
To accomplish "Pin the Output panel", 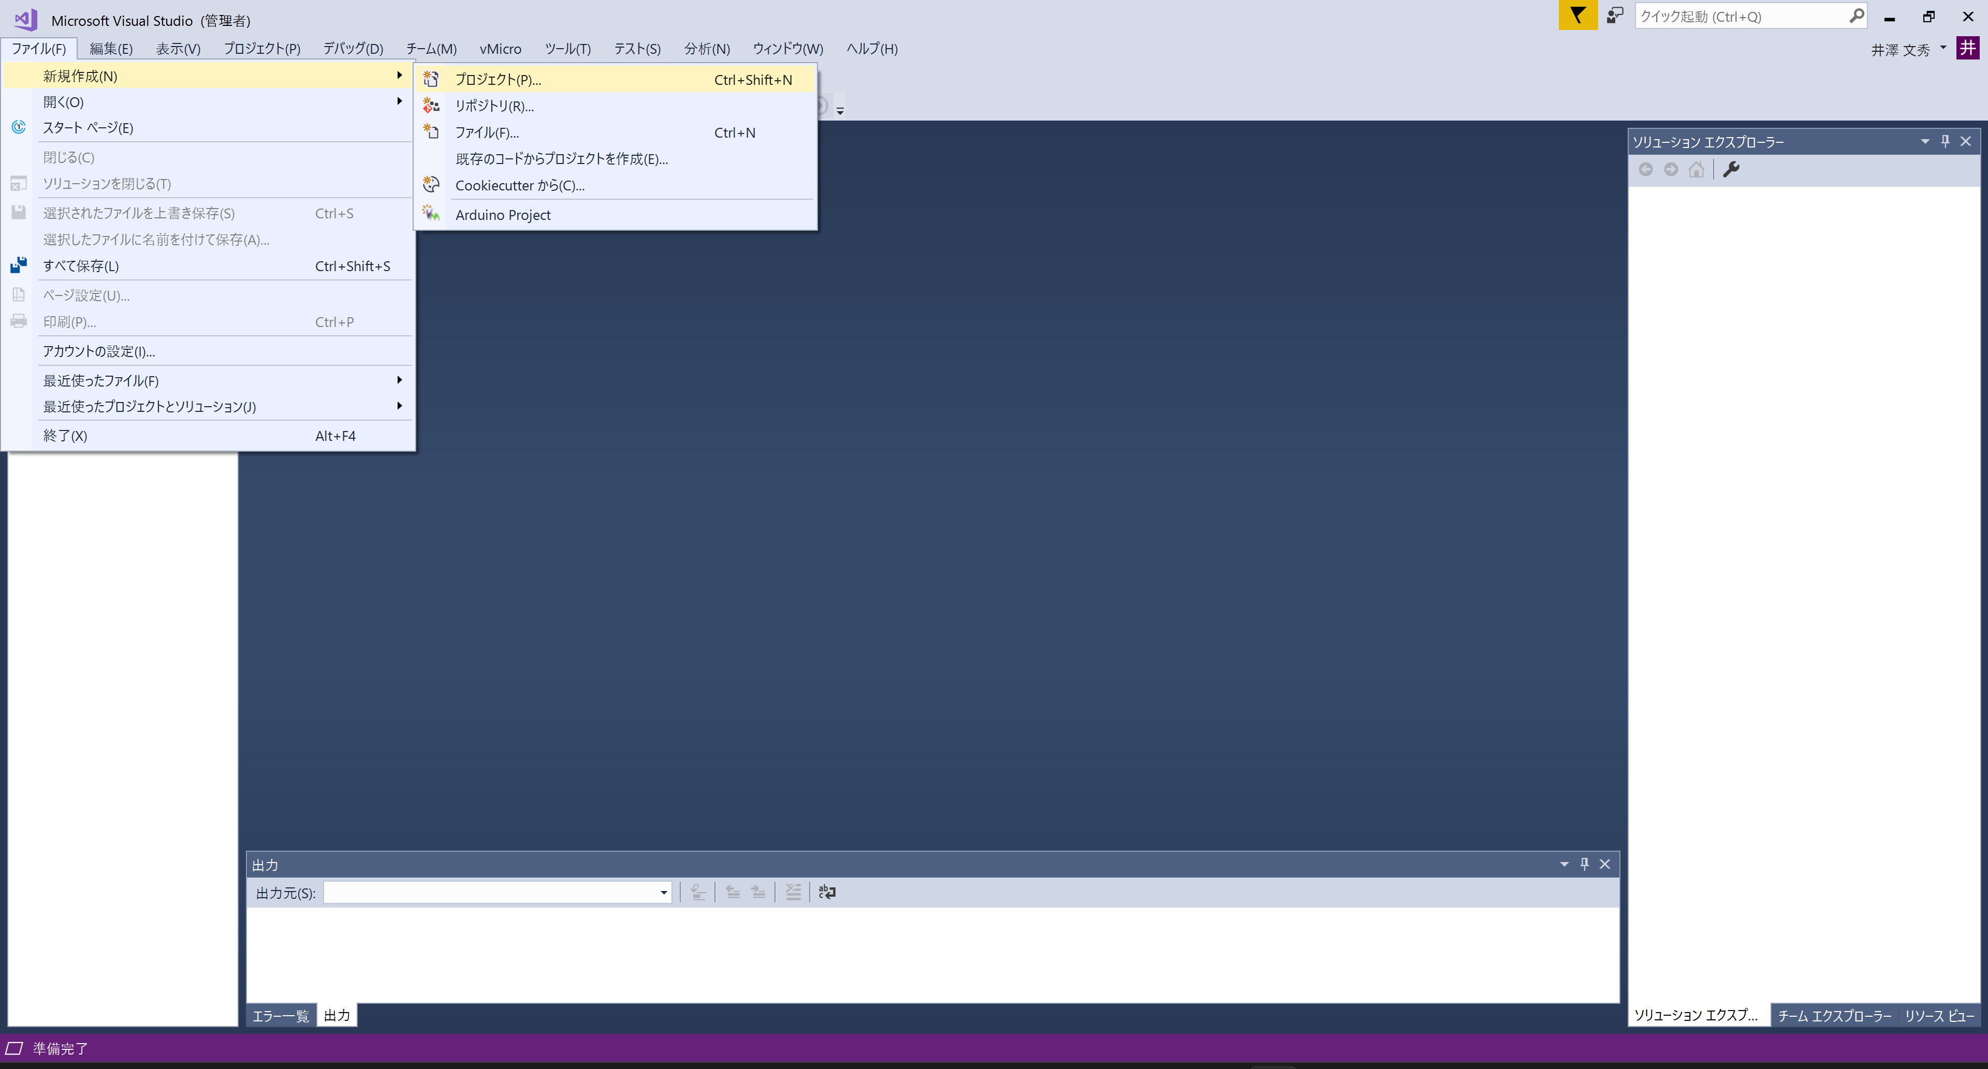I will [1584, 864].
